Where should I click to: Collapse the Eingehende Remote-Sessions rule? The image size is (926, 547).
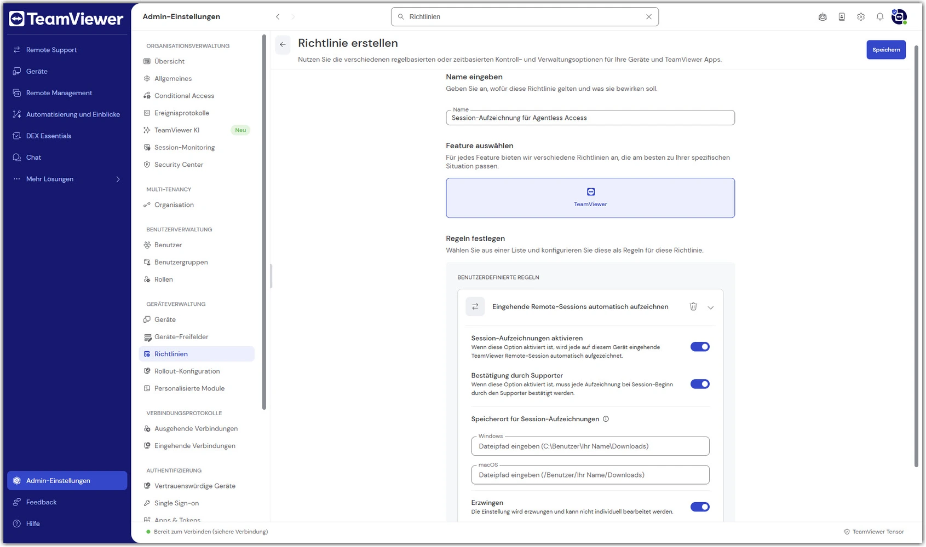click(711, 307)
